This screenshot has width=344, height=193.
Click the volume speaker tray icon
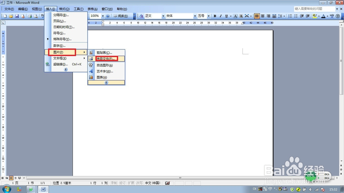coord(310,189)
